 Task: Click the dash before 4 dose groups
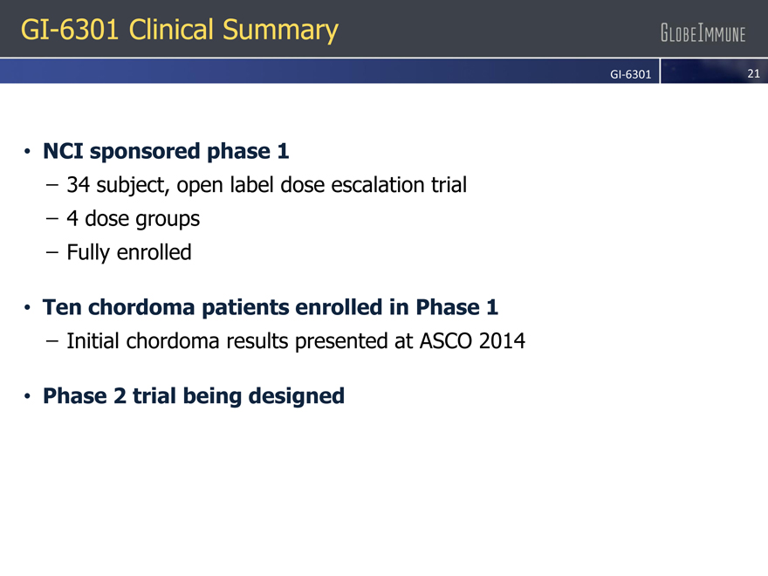point(51,220)
